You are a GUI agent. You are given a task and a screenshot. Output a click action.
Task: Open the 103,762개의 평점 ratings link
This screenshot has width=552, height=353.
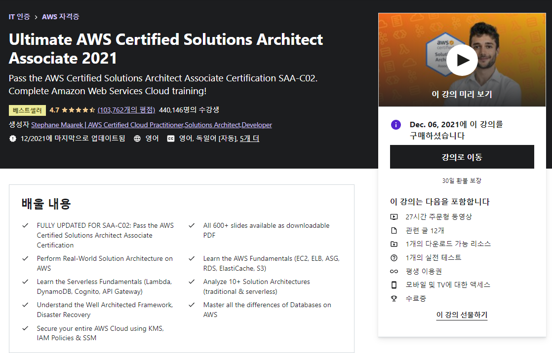click(x=126, y=110)
